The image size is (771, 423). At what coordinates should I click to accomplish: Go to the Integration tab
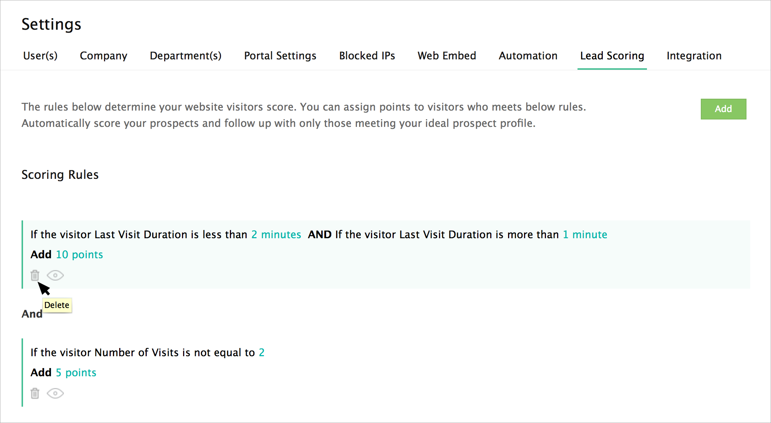pos(694,56)
